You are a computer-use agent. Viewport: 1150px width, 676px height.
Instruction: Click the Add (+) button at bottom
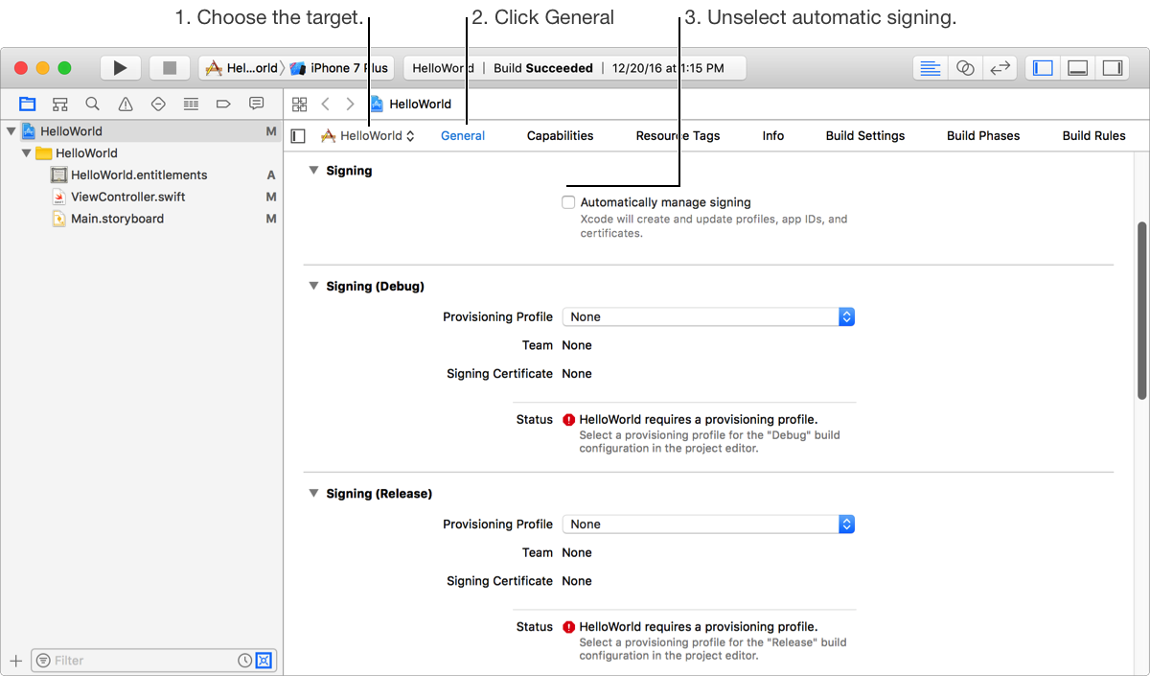[x=15, y=661]
